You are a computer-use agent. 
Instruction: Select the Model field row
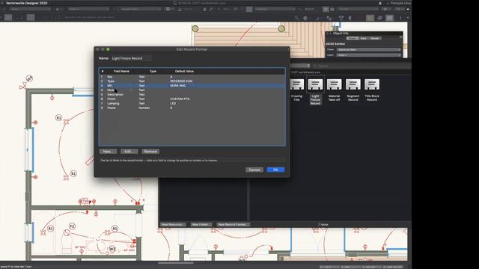(x=192, y=90)
